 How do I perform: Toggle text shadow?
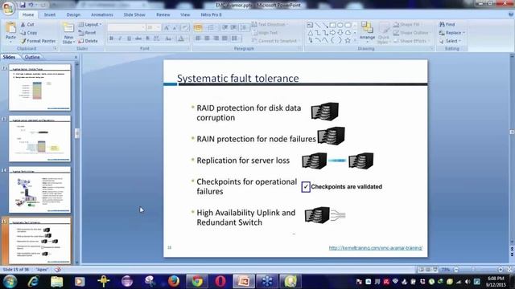click(147, 39)
